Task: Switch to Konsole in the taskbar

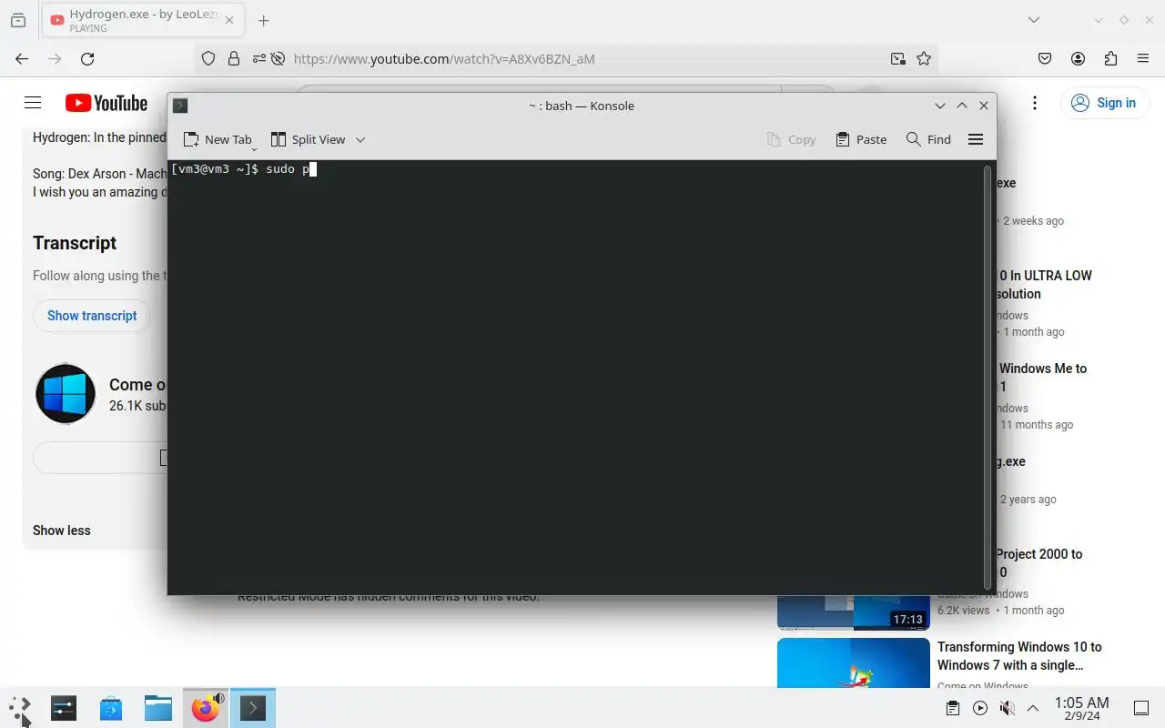Action: point(253,708)
